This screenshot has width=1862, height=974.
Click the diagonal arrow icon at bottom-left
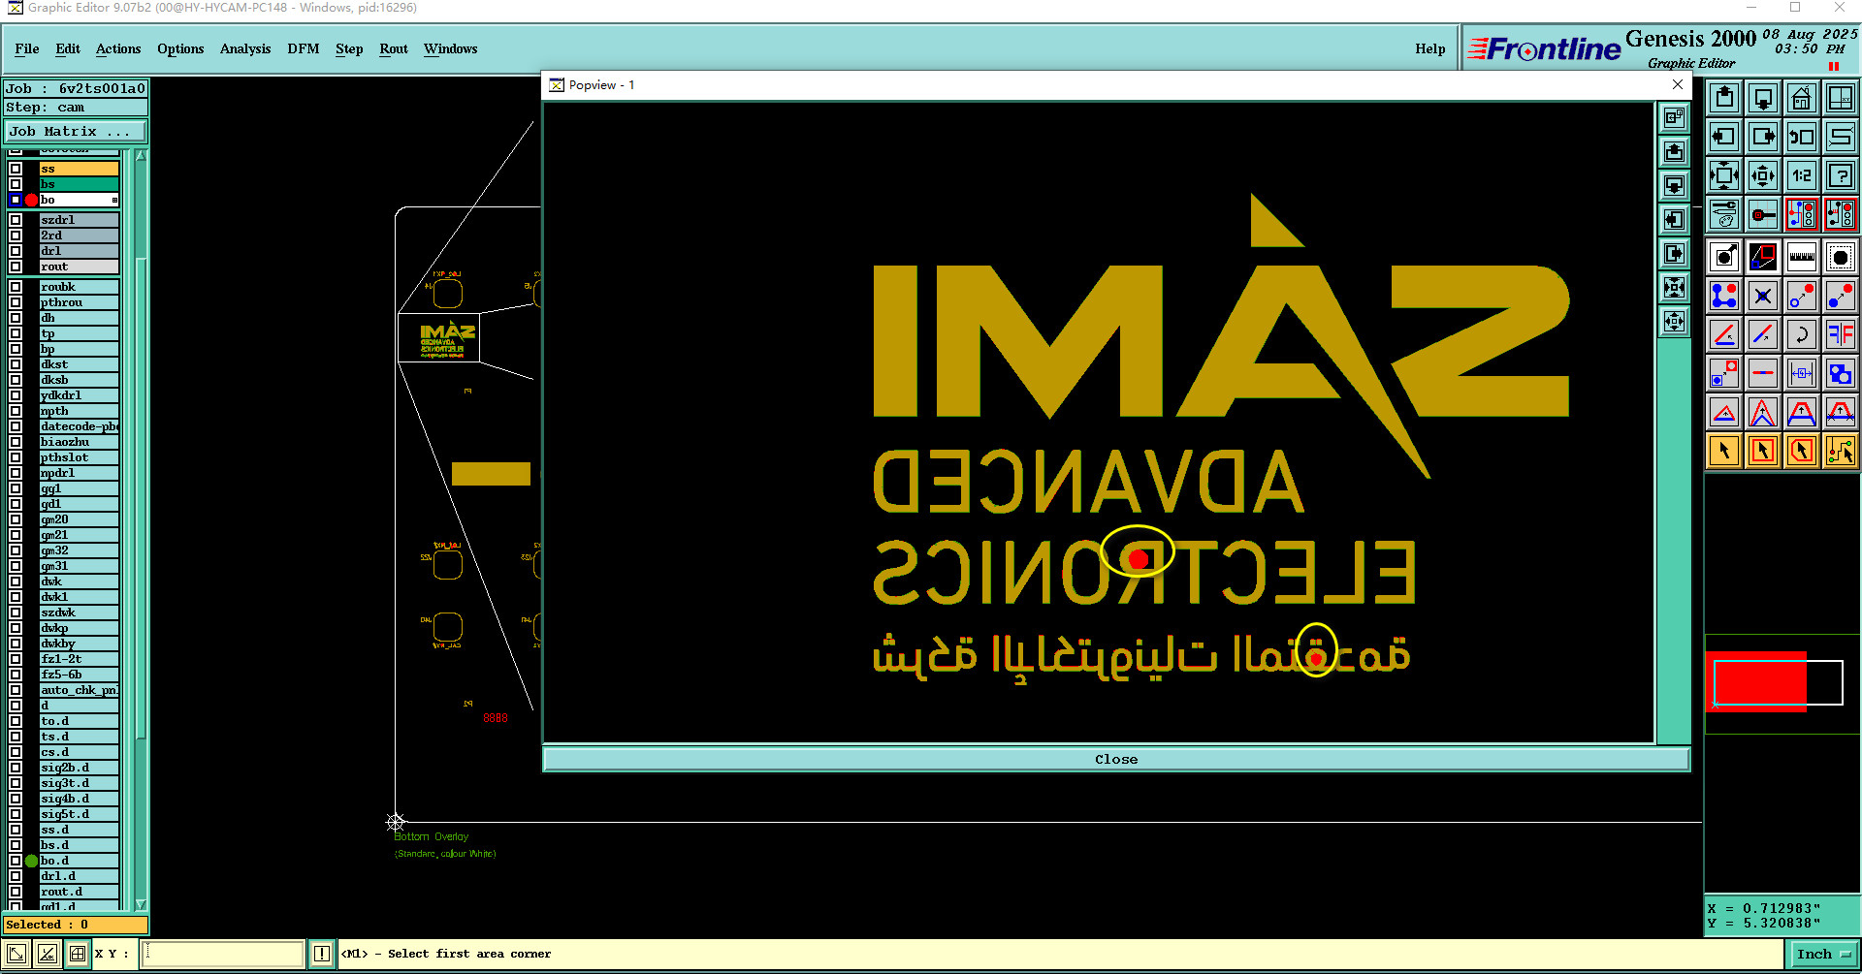16,954
